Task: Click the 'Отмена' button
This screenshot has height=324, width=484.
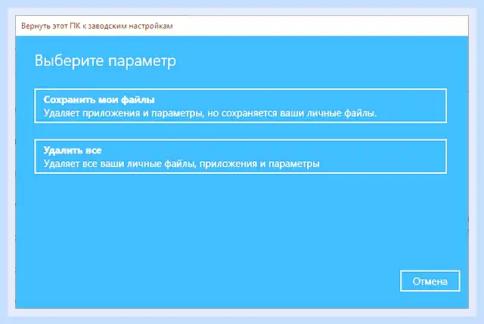Action: tap(430, 281)
